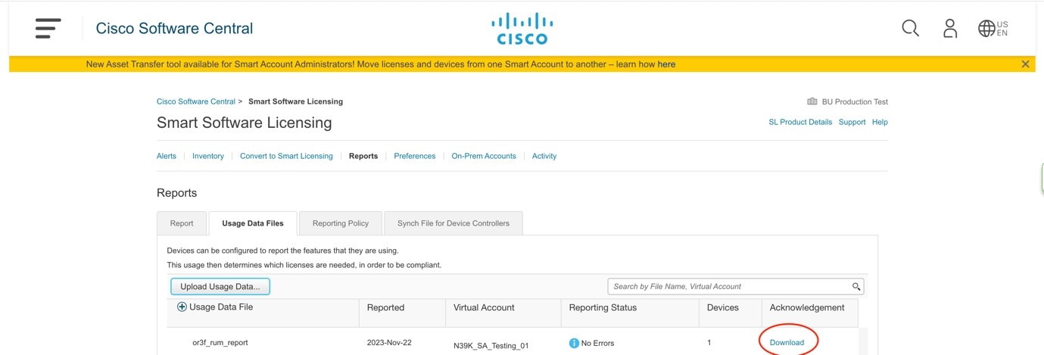The height and width of the screenshot is (355, 1044).
Task: Switch to the Report tab
Action: tap(182, 223)
